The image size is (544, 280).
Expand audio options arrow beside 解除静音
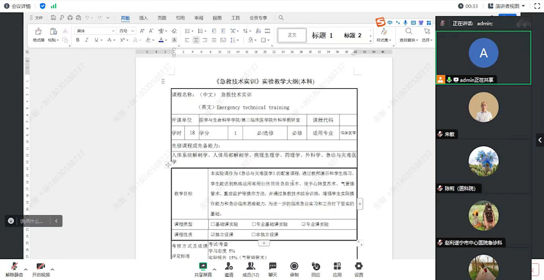coord(26,269)
